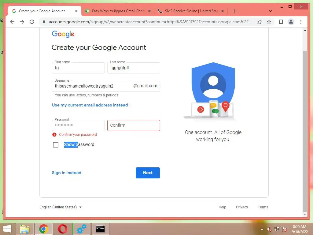Image resolution: width=313 pixels, height=235 pixels.
Task: Bookmark this page with the star icon
Action: 269,22
